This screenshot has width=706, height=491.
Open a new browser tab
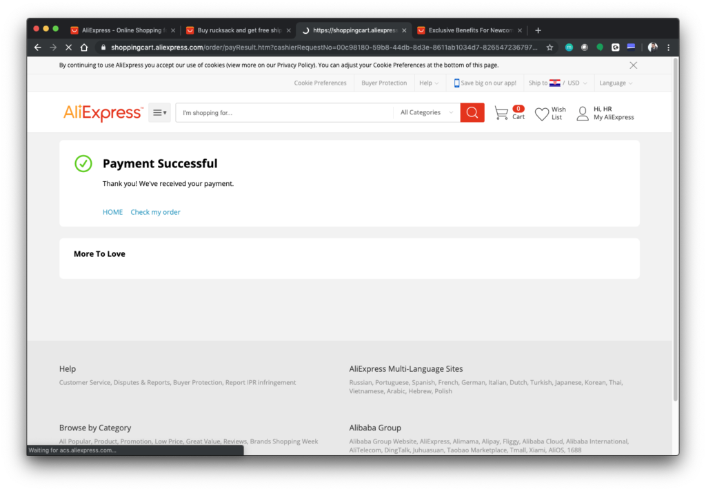(538, 30)
